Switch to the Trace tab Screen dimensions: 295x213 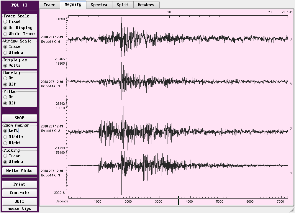point(49,5)
